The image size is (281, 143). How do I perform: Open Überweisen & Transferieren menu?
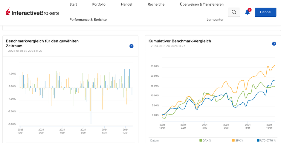201,4
